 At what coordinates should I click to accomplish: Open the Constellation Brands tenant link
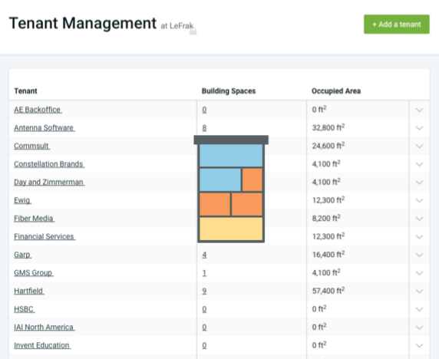pos(49,164)
